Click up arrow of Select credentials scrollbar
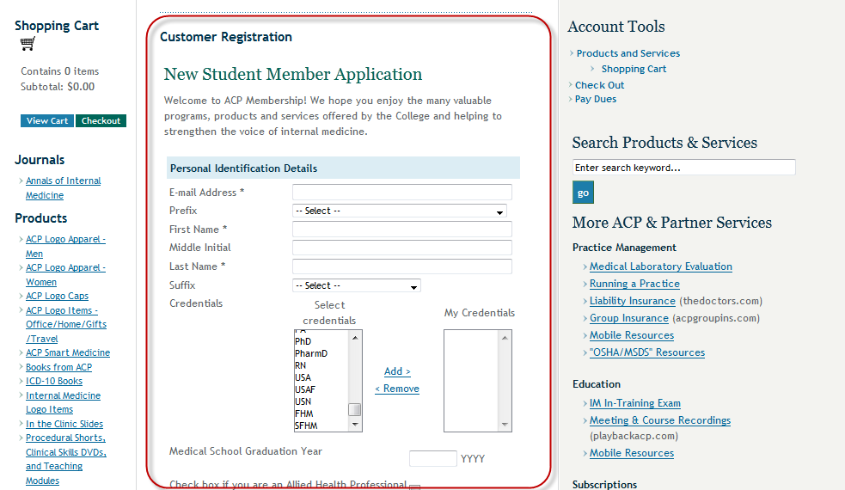This screenshot has width=845, height=490. click(x=355, y=338)
